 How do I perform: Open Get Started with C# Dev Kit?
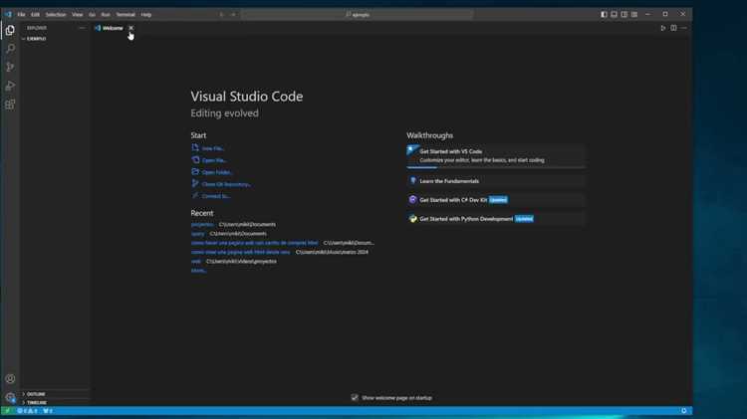pyautogui.click(x=495, y=200)
